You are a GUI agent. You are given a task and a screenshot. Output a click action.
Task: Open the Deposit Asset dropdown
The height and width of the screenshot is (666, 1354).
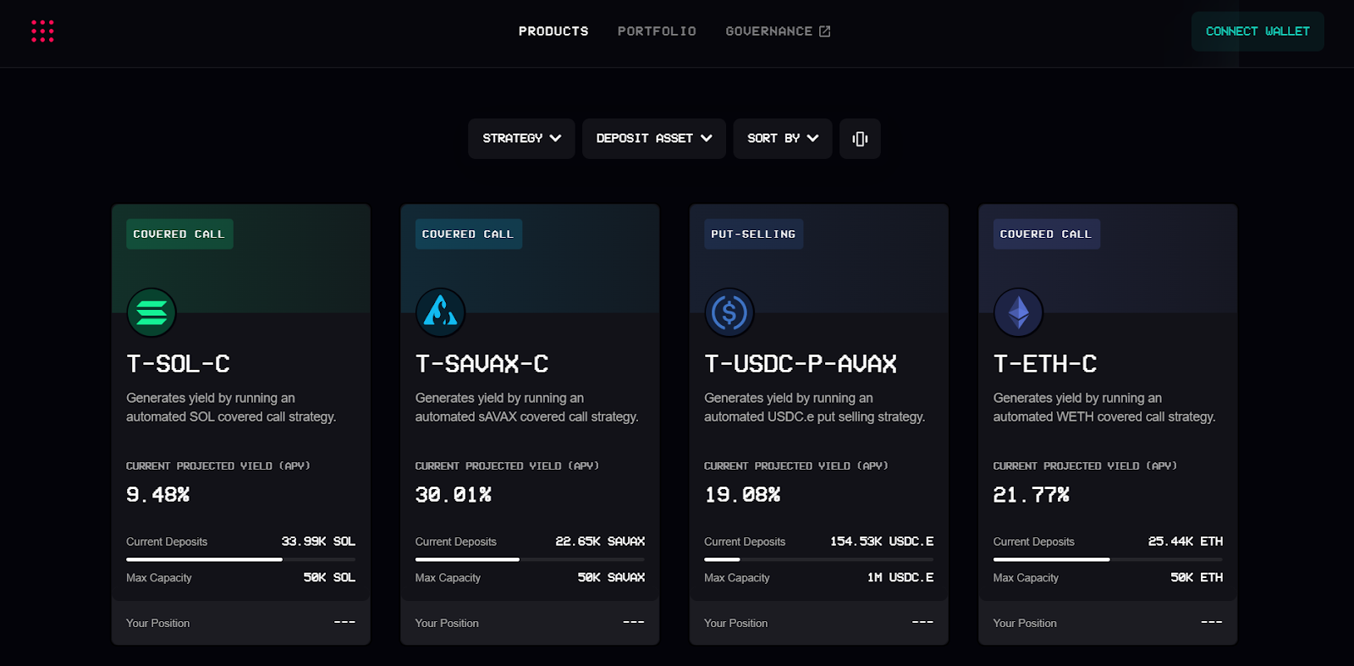(653, 139)
